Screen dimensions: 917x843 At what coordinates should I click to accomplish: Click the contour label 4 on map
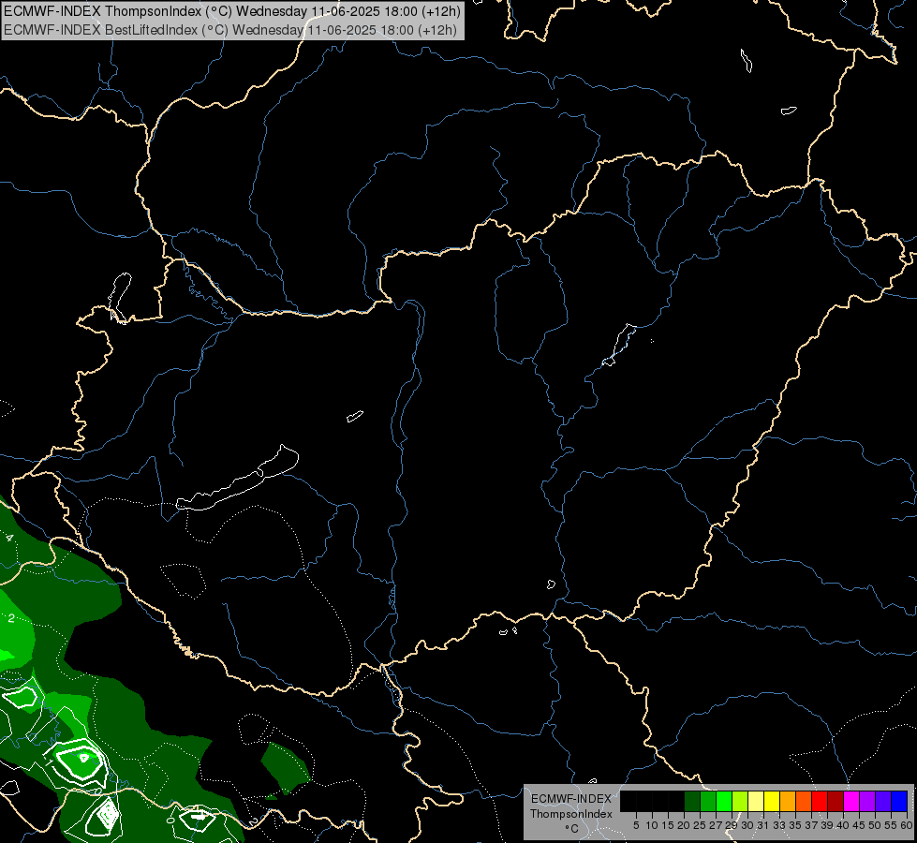[x=9, y=538]
